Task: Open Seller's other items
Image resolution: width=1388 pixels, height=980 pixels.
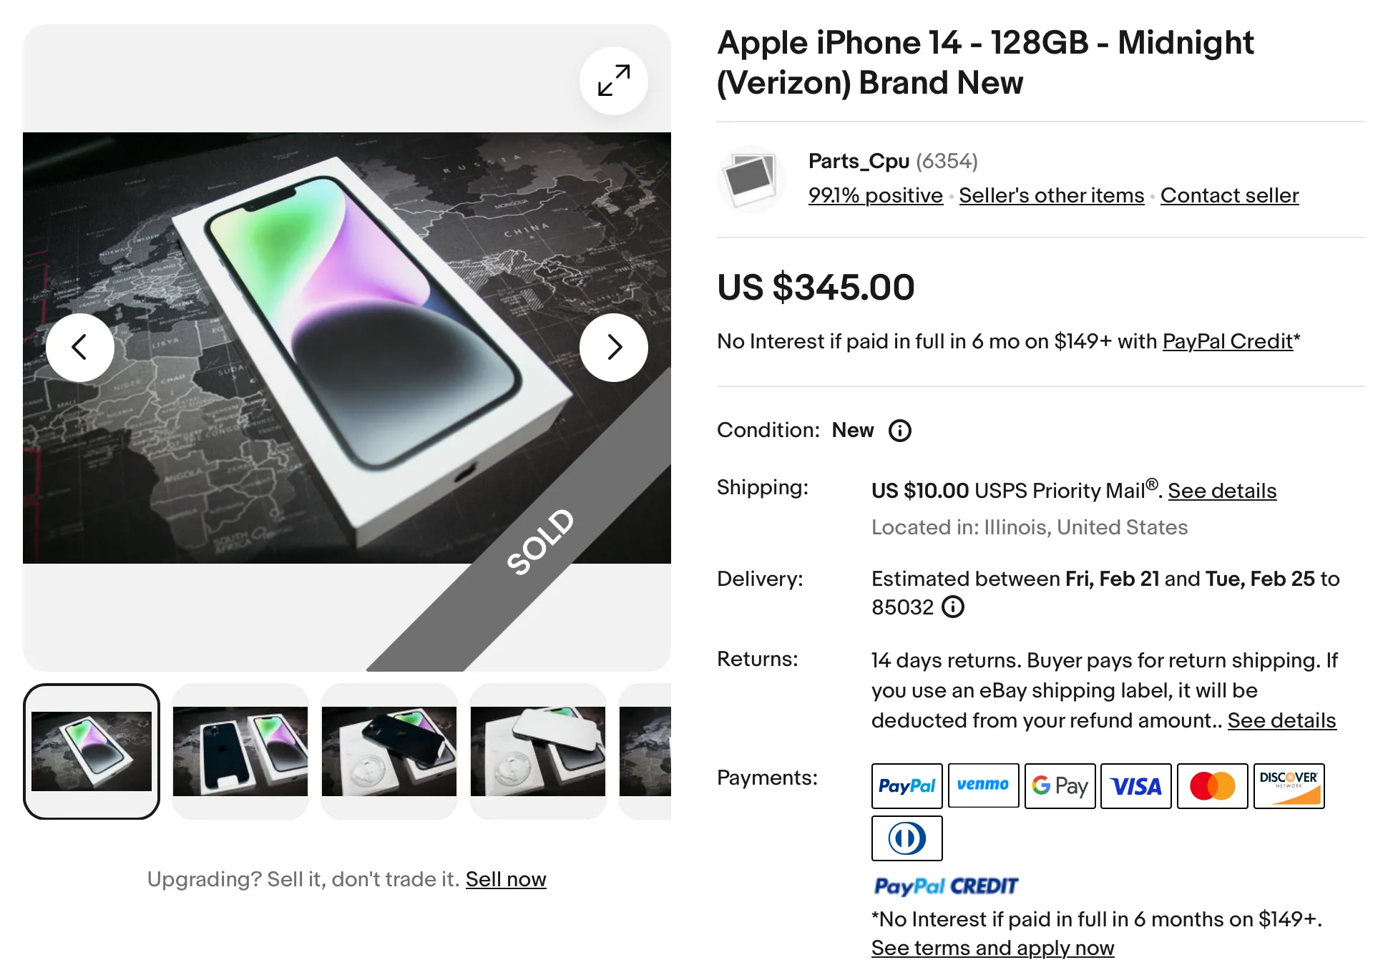Action: pyautogui.click(x=1051, y=195)
